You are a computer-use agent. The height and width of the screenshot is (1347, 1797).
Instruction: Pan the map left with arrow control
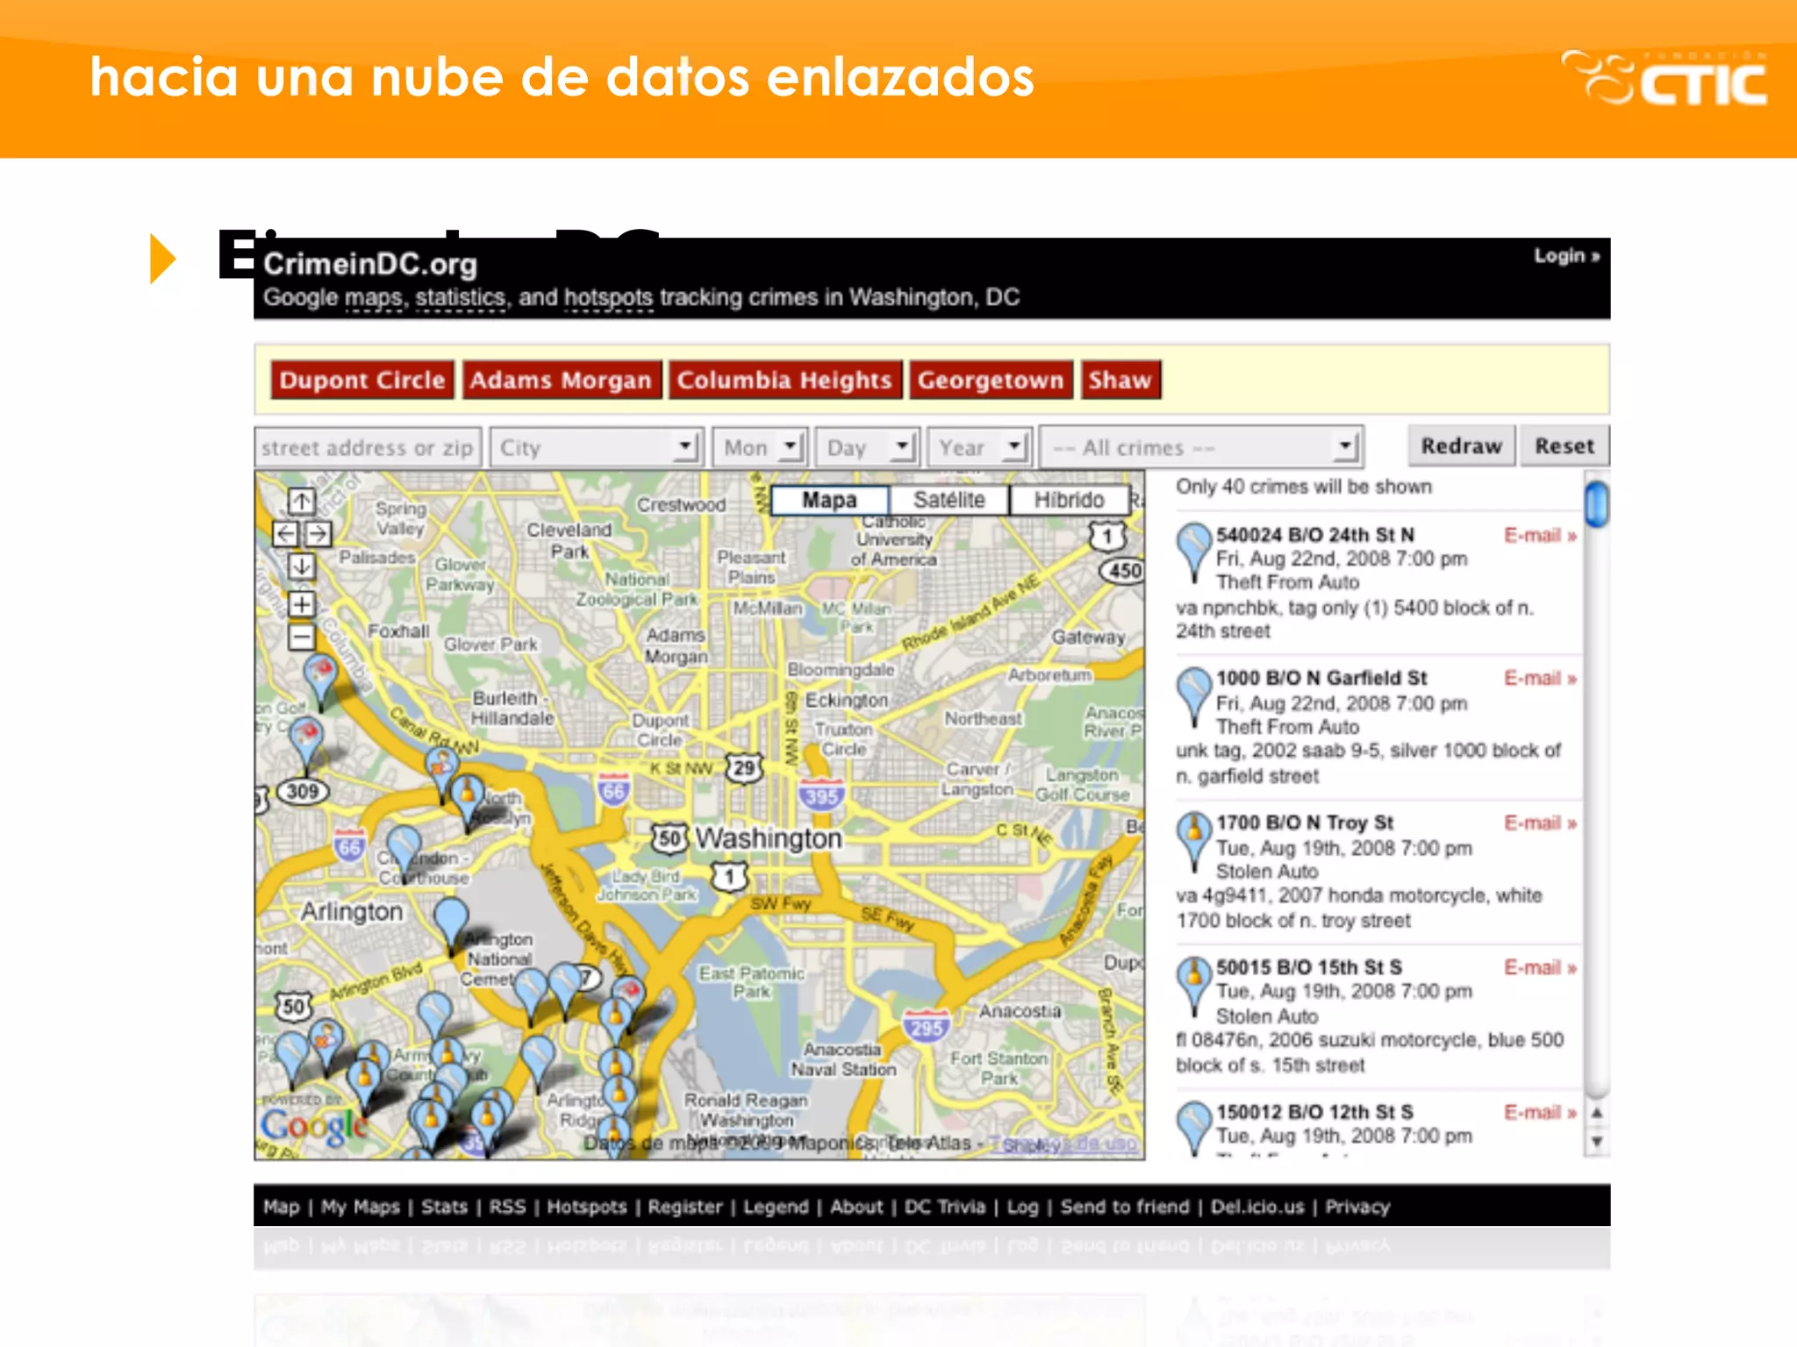285,533
